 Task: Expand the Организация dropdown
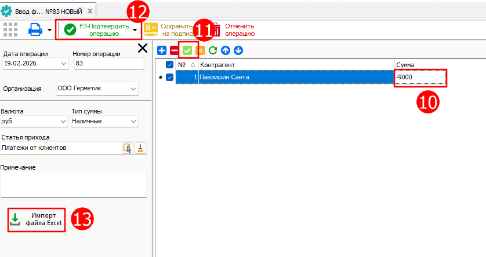133,89
